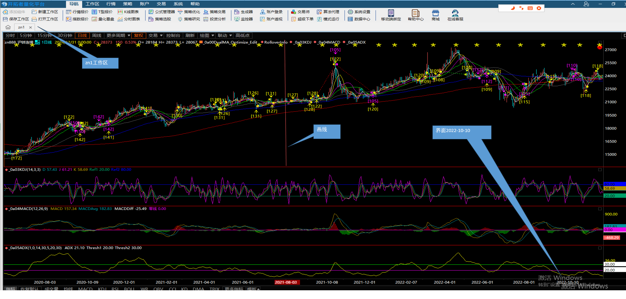Launch 策略优化 strategy optimizer
Viewport: 626px width, 299px height.
[x=189, y=12]
